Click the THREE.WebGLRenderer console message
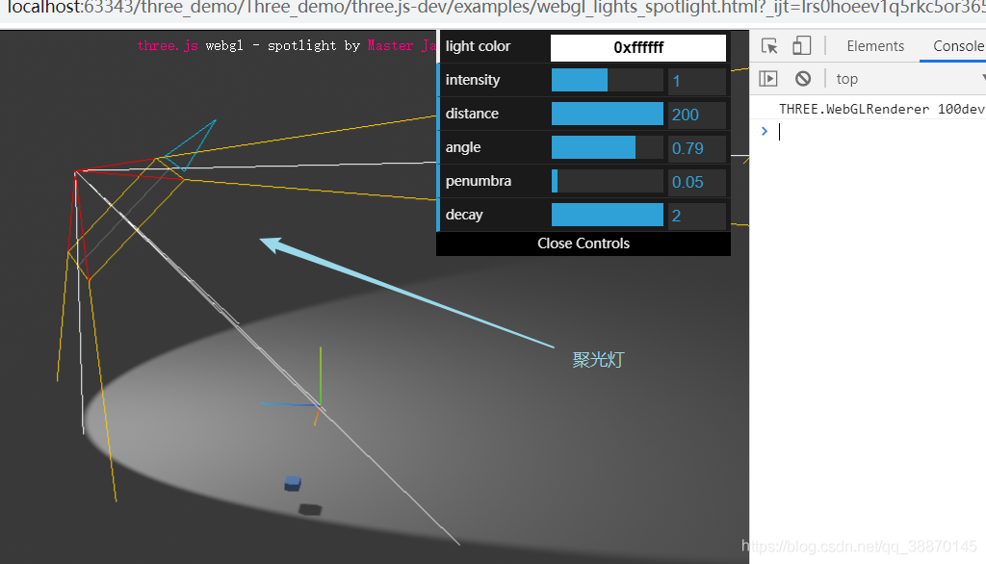The height and width of the screenshot is (564, 986). (x=882, y=109)
